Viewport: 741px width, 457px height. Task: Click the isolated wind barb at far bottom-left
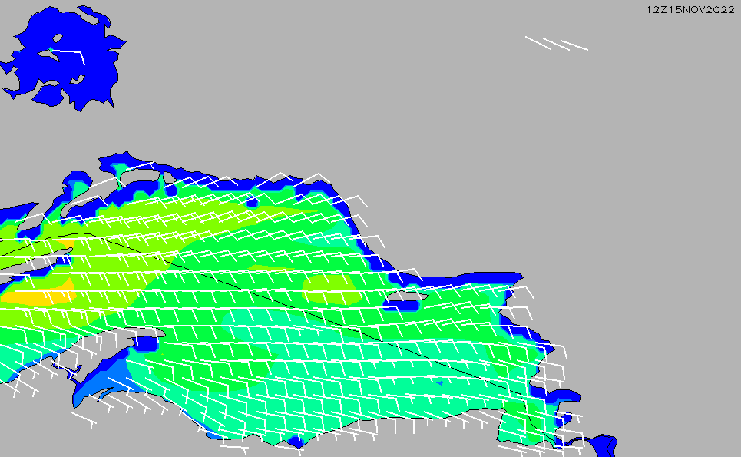click(x=83, y=417)
